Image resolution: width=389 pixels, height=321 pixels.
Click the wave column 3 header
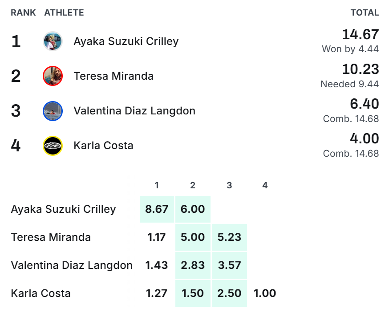229,185
